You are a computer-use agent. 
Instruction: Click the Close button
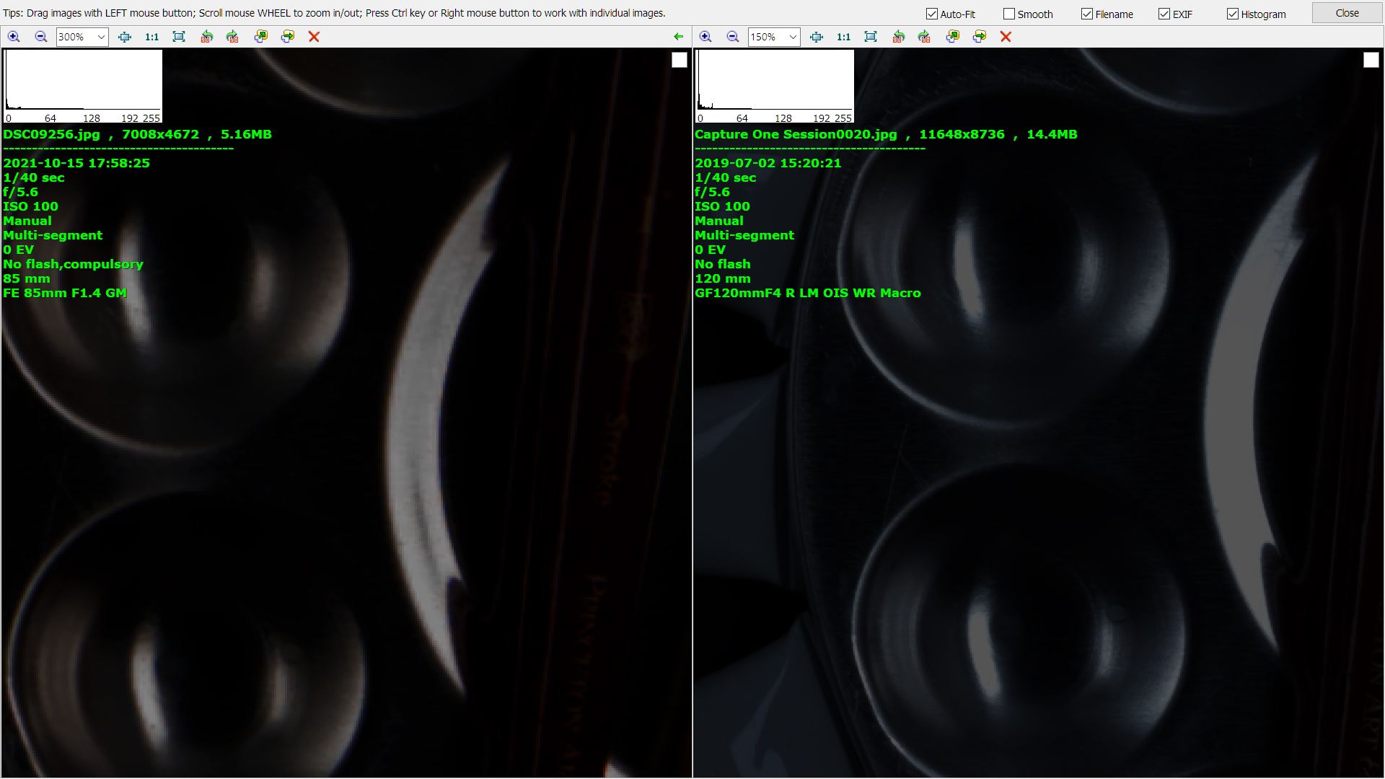coord(1346,13)
